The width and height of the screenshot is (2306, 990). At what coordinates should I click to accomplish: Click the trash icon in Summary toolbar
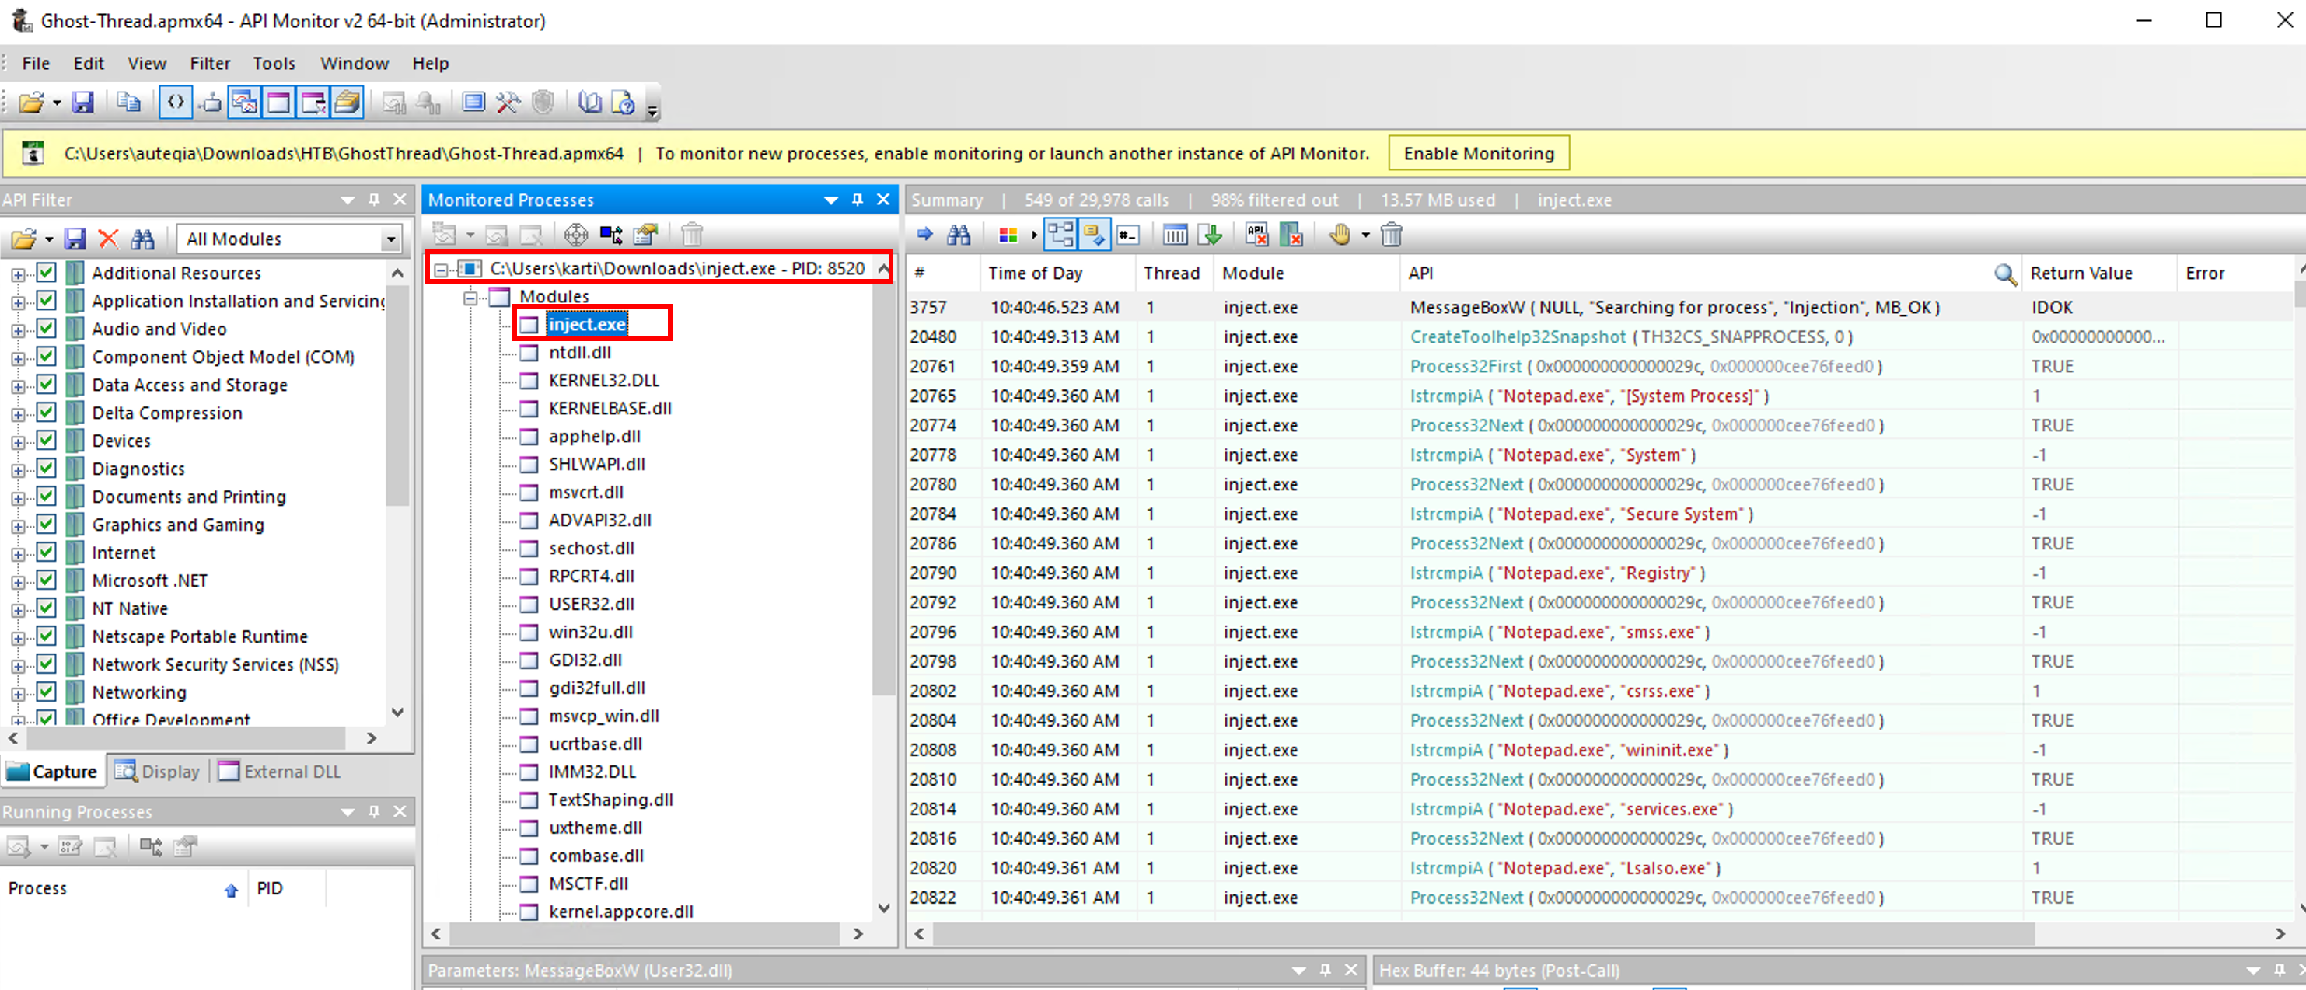(x=1391, y=235)
